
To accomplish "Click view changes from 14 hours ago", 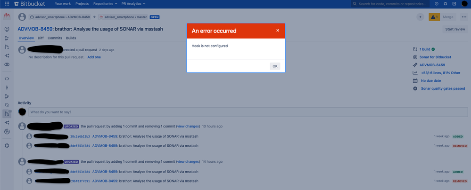I will (188, 161).
